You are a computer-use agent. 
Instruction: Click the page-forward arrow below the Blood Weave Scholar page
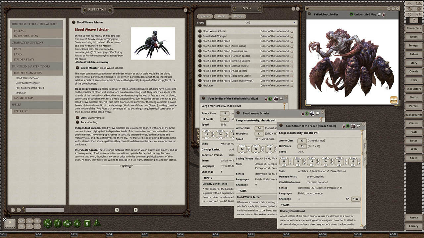pyautogui.click(x=135, y=210)
